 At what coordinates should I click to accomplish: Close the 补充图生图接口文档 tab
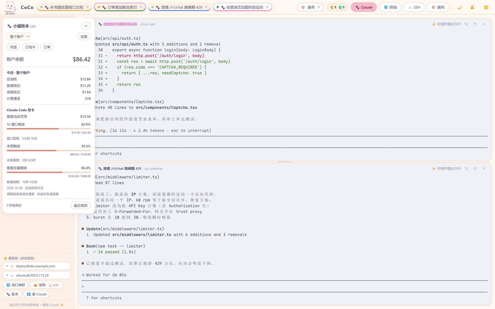(x=87, y=7)
